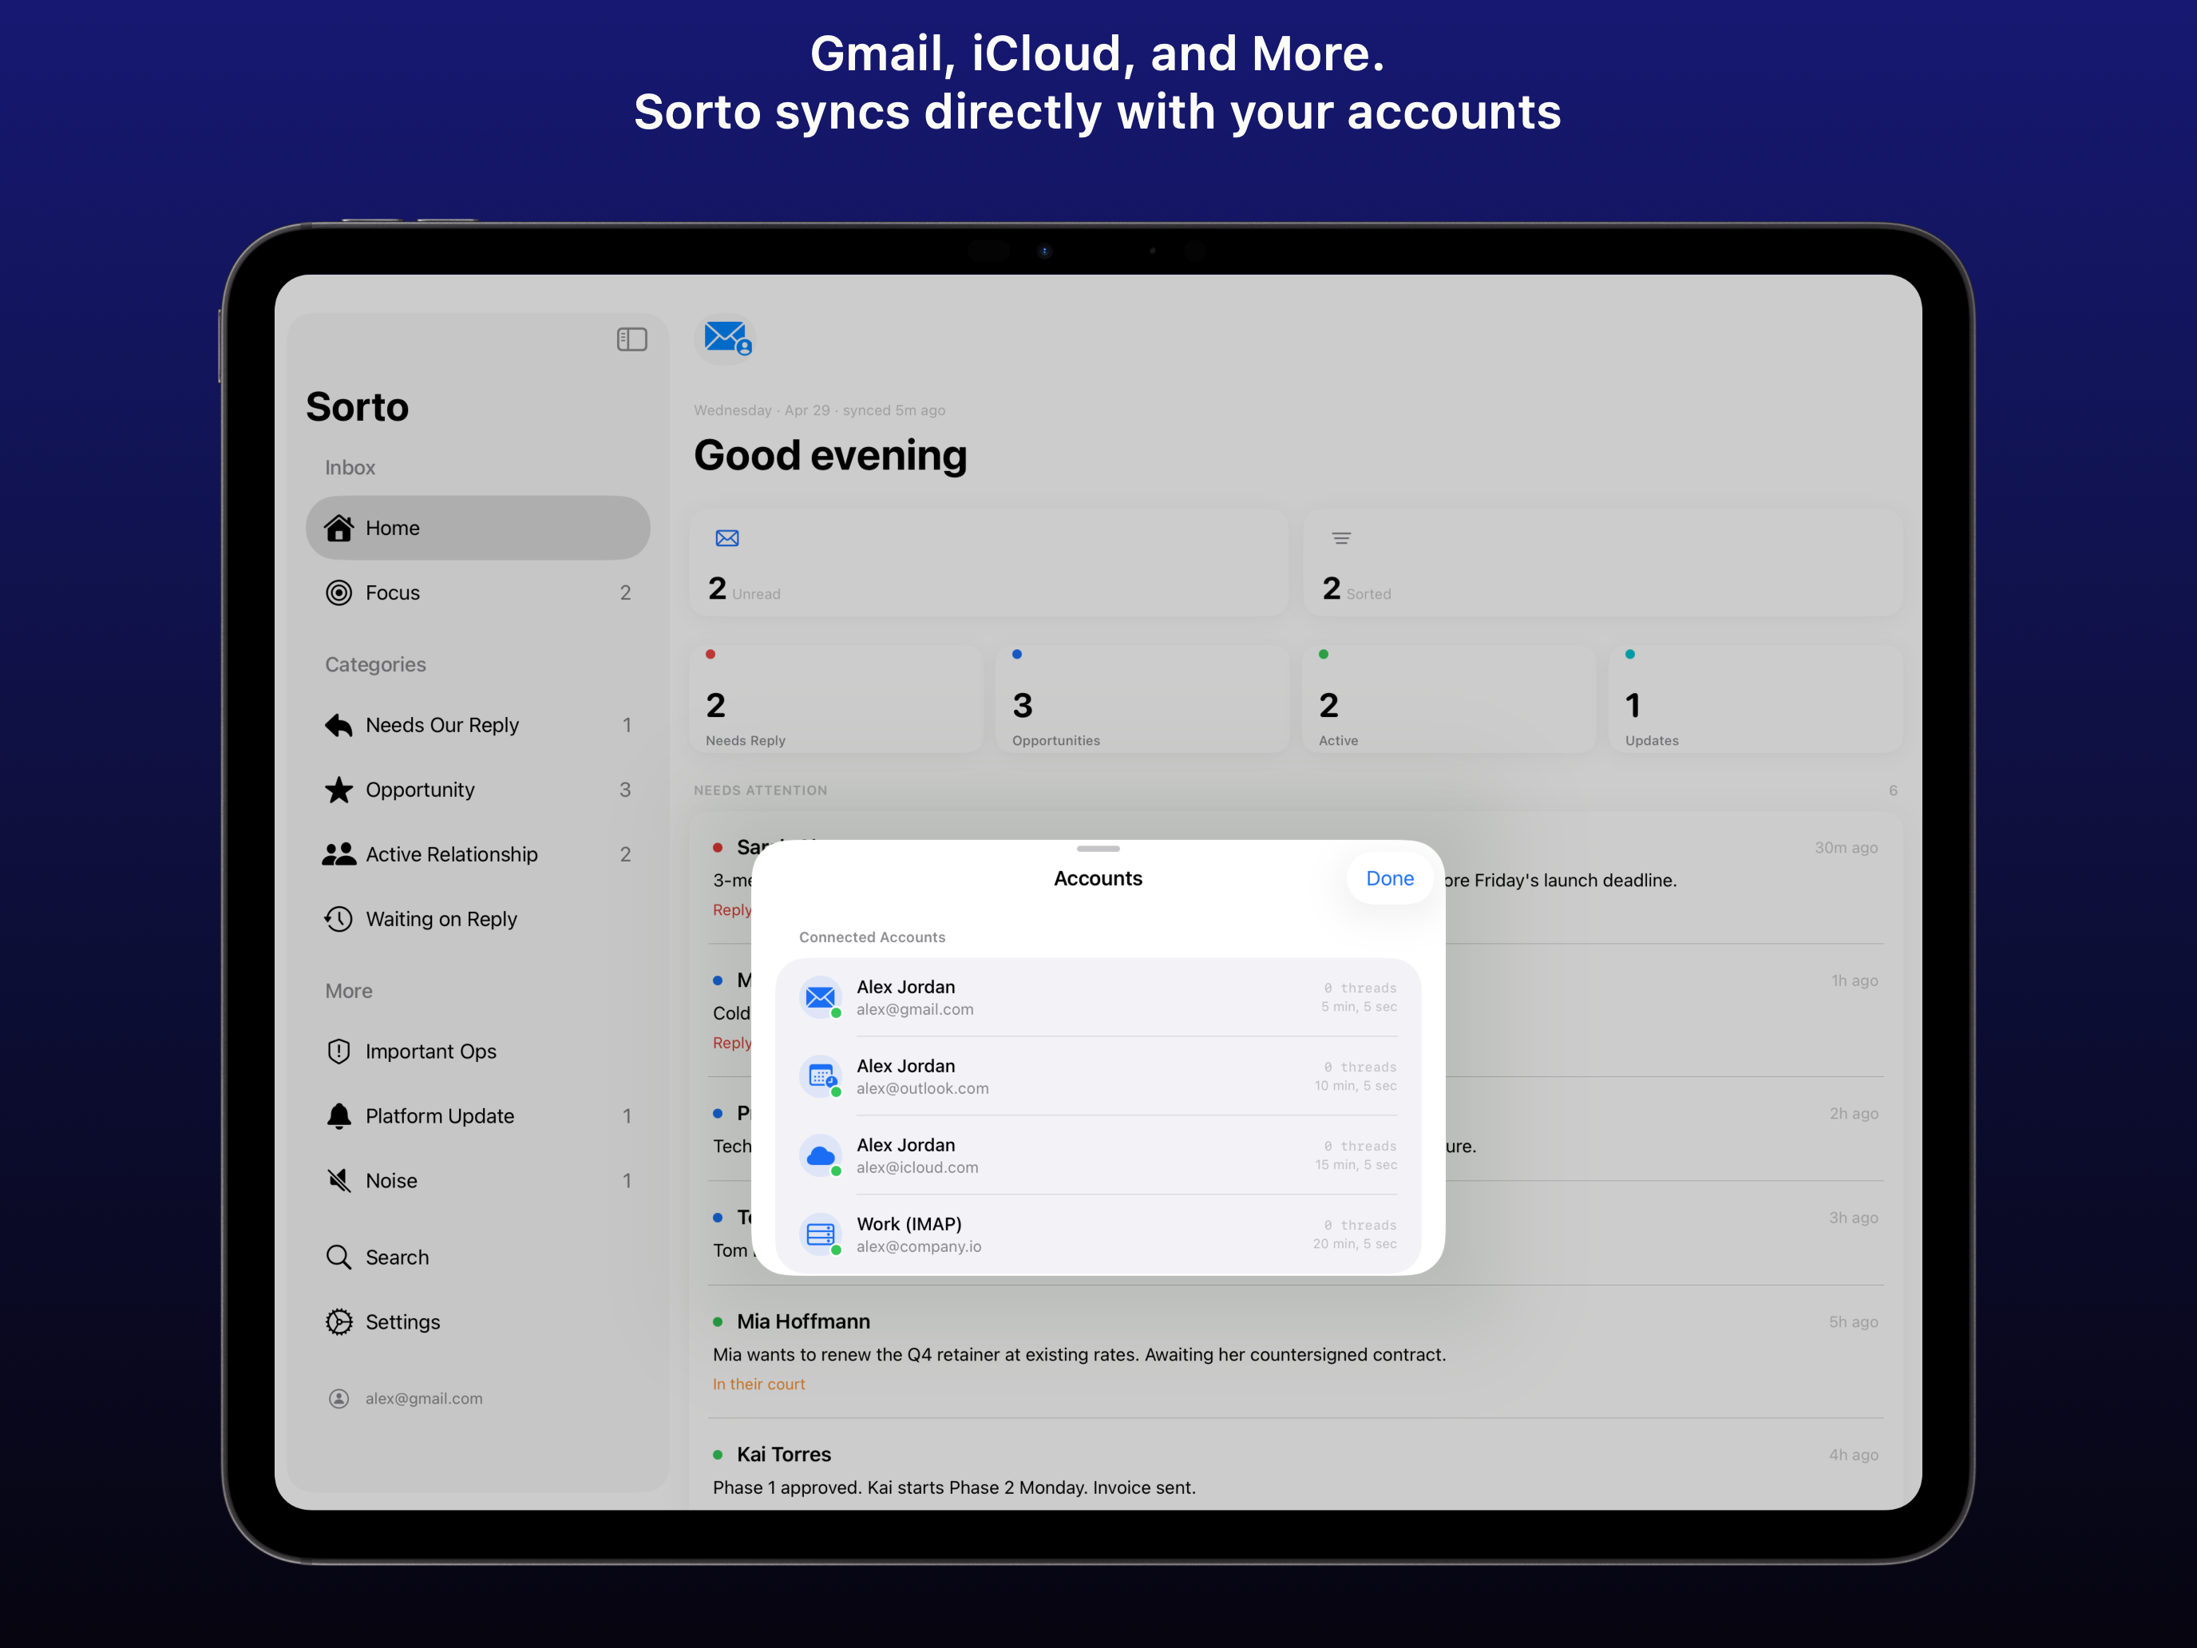Click the Important Ops shield icon
Image resolution: width=2197 pixels, height=1648 pixels.
[338, 1051]
